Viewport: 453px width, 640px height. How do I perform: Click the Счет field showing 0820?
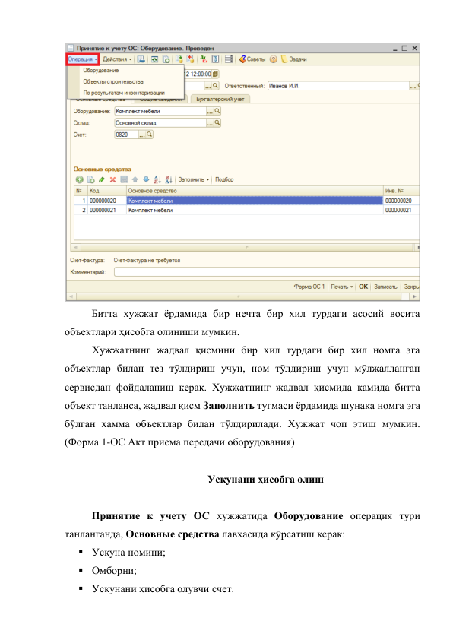point(126,135)
